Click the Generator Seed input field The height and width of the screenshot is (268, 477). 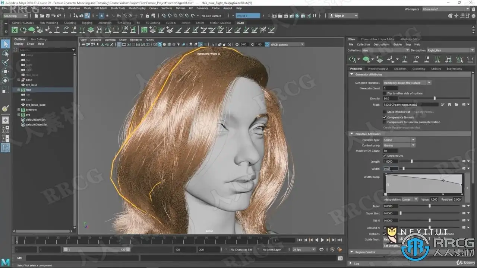click(x=390, y=88)
